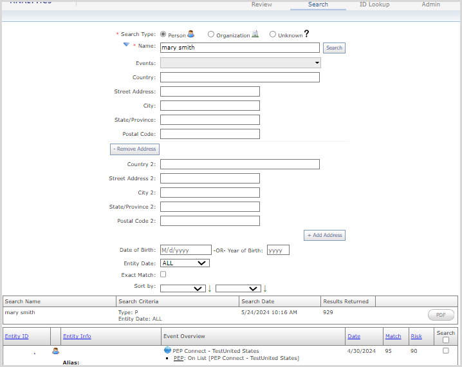Sort results by Entity Info column
This screenshot has width=462, height=367.
click(77, 336)
